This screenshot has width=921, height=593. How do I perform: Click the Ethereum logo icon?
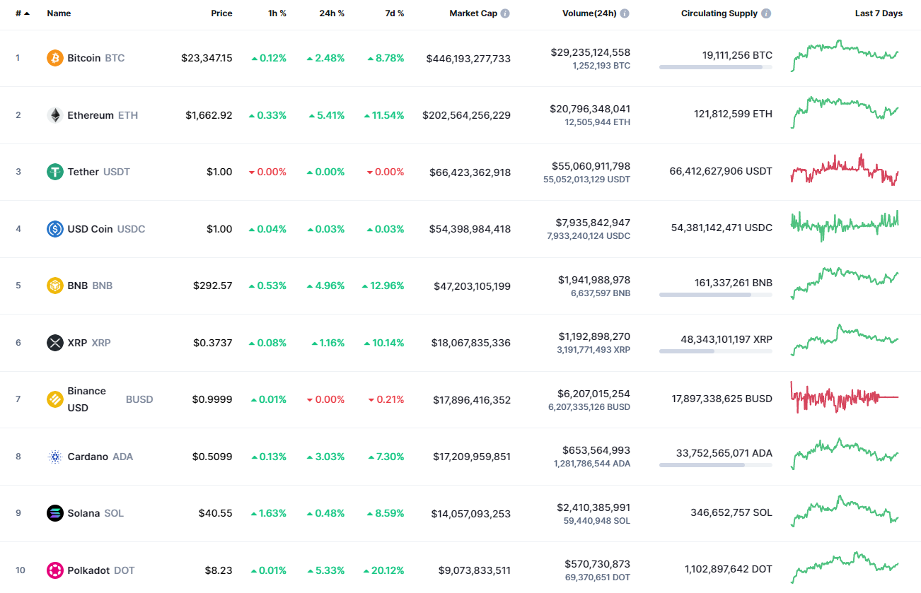tap(54, 115)
